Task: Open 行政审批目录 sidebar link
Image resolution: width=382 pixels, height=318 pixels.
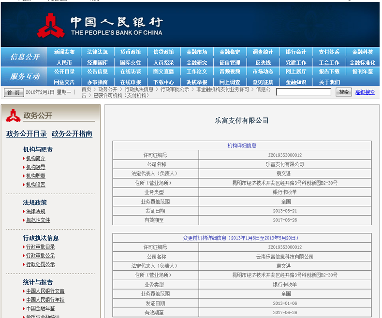Action: click(41, 247)
